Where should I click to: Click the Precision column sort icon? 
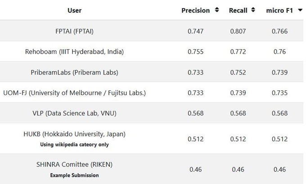(217, 10)
